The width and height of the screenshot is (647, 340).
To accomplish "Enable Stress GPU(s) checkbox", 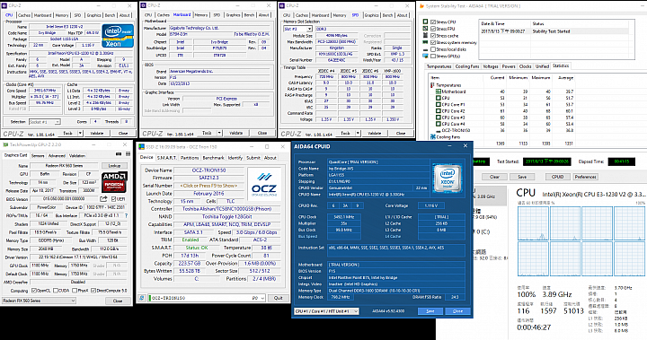I will [433, 56].
